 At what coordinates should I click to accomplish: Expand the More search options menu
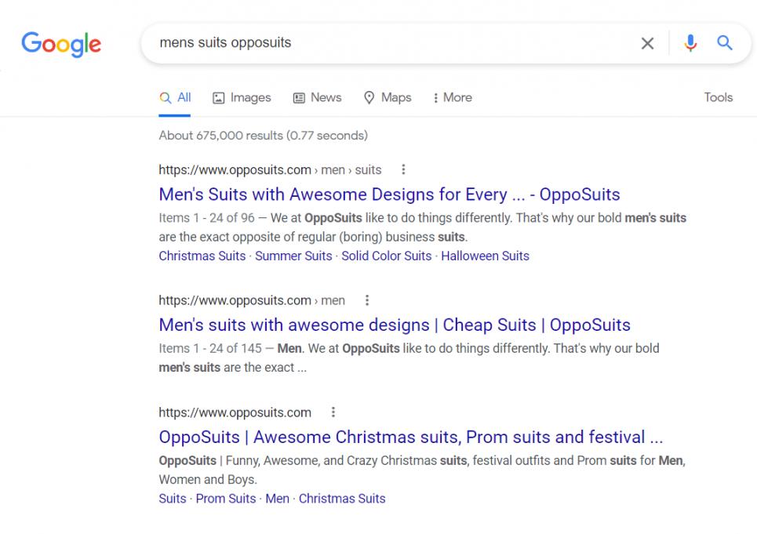[453, 98]
